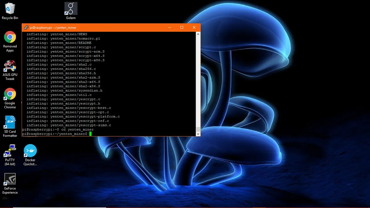Click the PuTTY icon in the terminal title bar

[26, 28]
